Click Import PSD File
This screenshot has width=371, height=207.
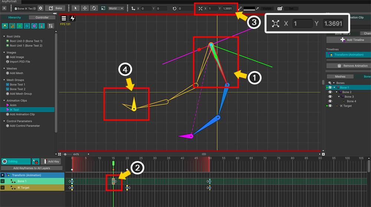(20, 61)
